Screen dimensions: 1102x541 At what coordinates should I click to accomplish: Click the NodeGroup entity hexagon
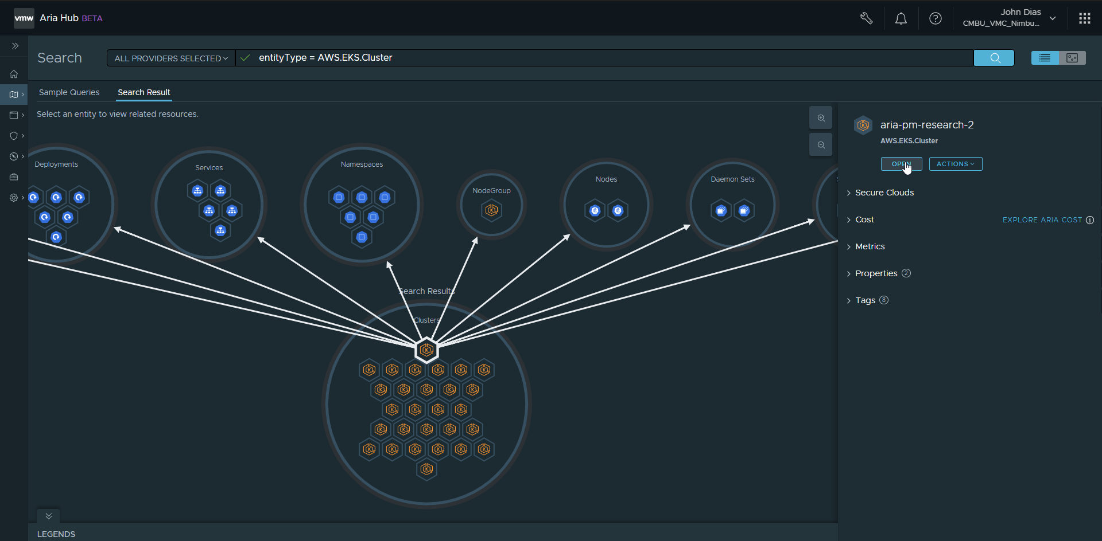tap(491, 211)
